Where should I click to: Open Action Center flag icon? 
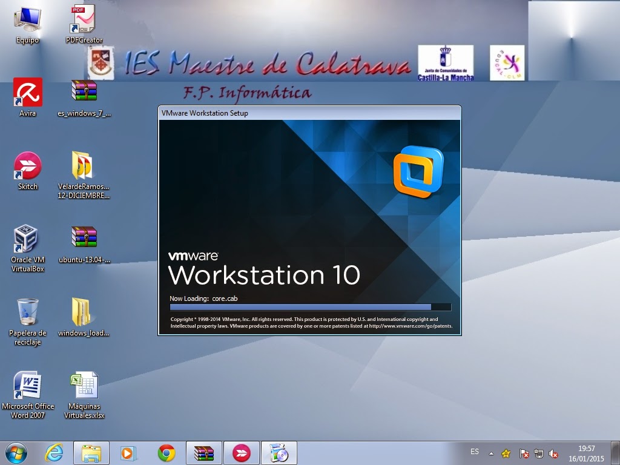coord(524,453)
